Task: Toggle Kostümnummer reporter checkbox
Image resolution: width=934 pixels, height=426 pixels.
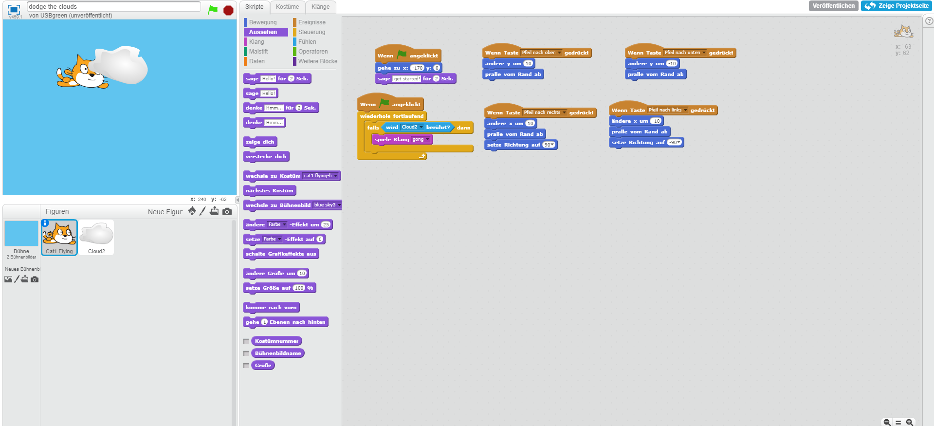Action: (246, 341)
